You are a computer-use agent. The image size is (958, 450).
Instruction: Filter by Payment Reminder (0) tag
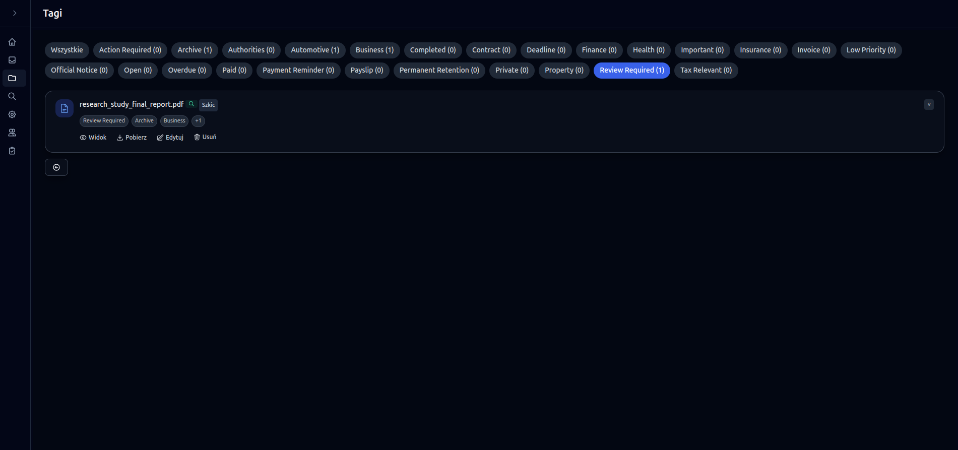(x=298, y=70)
